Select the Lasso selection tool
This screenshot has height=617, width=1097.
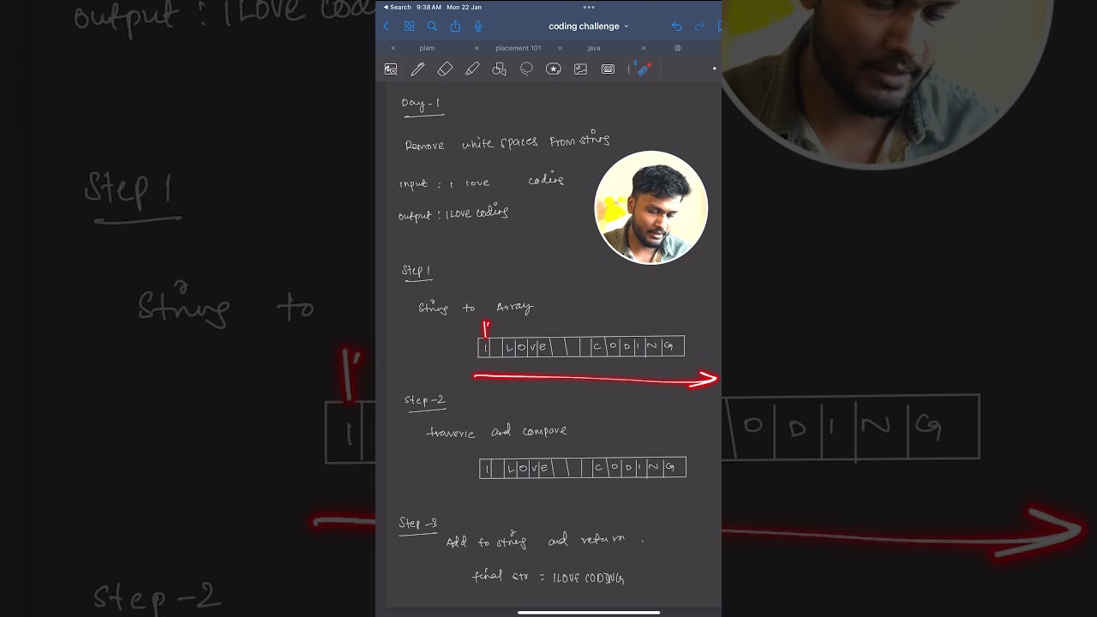[526, 69]
